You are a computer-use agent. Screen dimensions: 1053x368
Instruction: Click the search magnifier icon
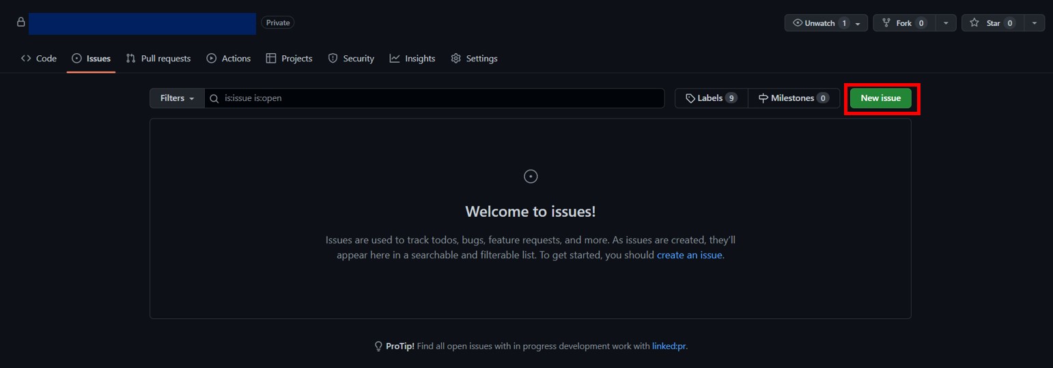pyautogui.click(x=214, y=98)
